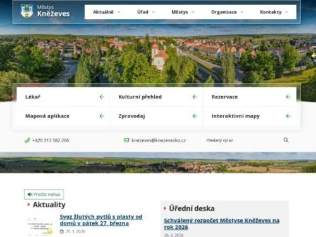Click the arrow icon next to Mapová aplikace
The height and width of the screenshot is (237, 316).
coord(102,116)
